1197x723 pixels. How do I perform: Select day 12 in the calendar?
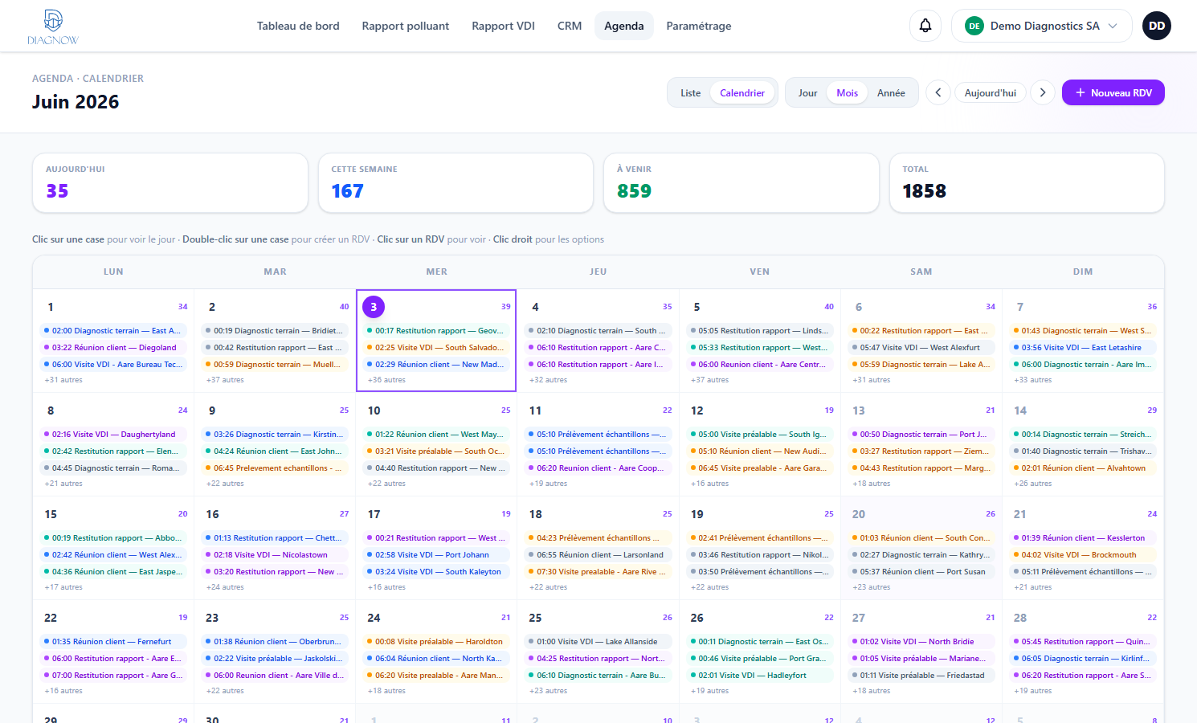[697, 411]
